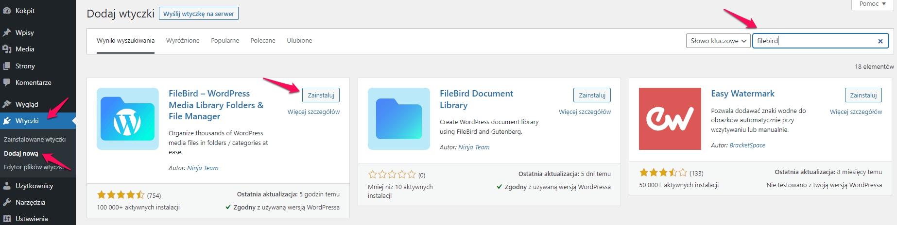Viewport: 897px width, 225px height.
Task: Switch to Wyniki wyszukiwania tab
Action: [x=125, y=41]
